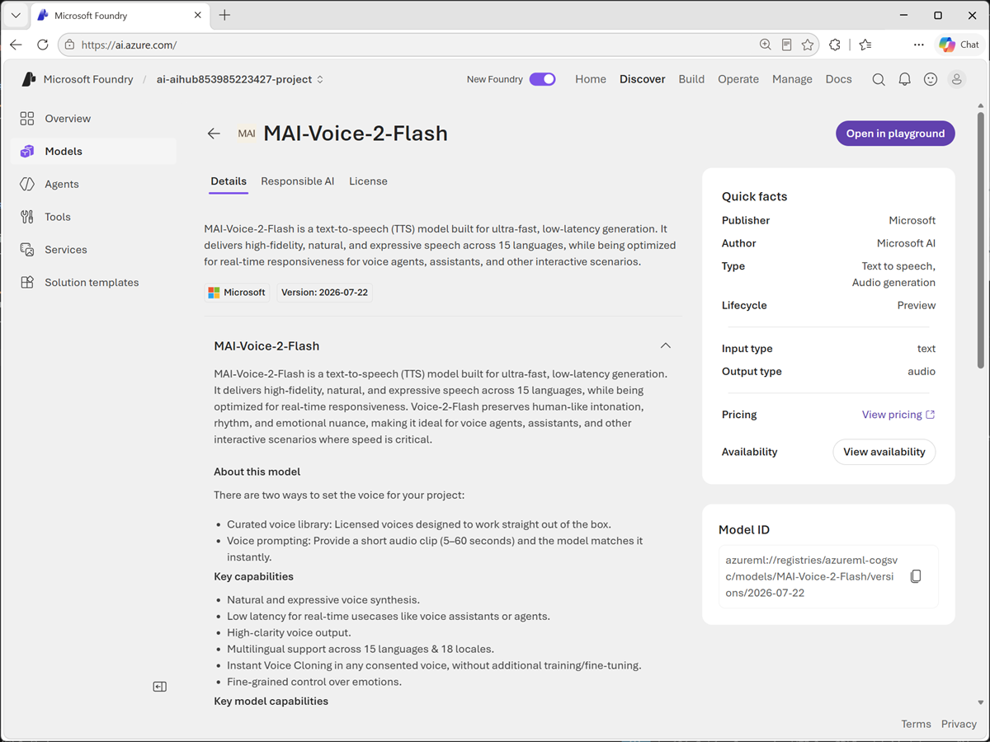This screenshot has width=990, height=742.
Task: Click the Microsoft publisher badge
Action: [x=237, y=293]
